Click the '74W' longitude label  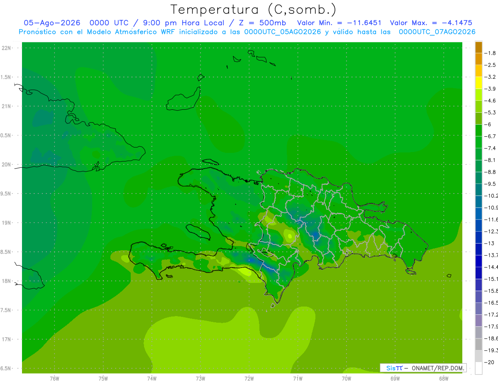pyautogui.click(x=152, y=379)
